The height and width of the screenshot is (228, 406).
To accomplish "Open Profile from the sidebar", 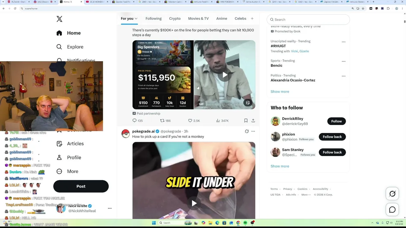I will click(x=69, y=157).
